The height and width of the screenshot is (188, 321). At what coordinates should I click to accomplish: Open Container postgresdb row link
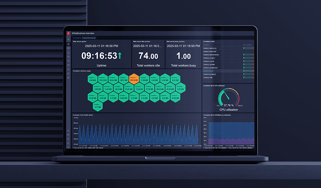[x=209, y=74]
